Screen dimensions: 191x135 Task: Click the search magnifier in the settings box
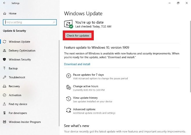54,22
